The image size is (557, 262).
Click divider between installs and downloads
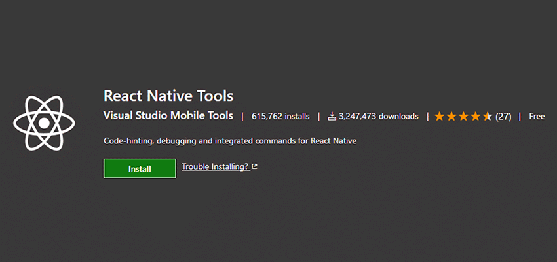[x=318, y=117]
